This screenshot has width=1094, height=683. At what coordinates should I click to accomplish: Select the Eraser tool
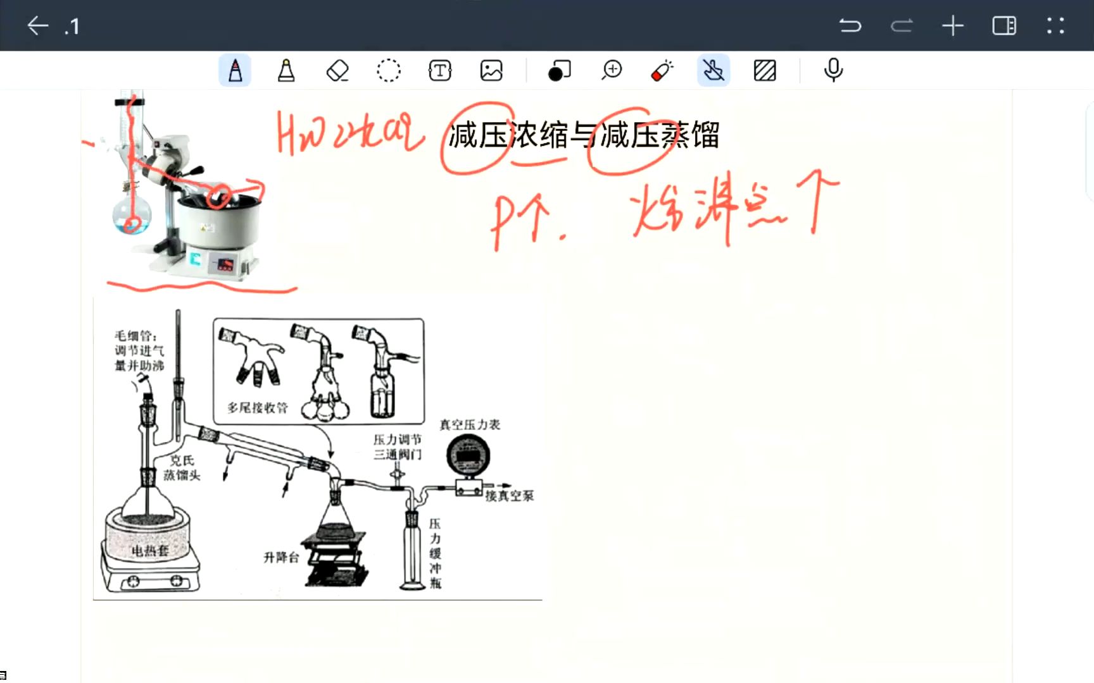337,70
